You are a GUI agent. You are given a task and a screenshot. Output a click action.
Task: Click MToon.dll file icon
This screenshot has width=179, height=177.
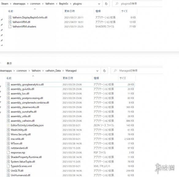pos(8,144)
